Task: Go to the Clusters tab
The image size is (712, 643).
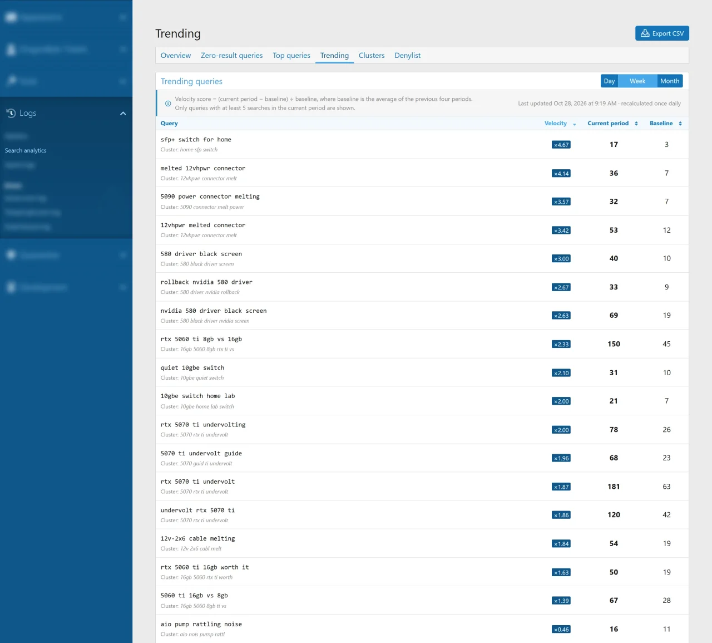Action: coord(372,56)
